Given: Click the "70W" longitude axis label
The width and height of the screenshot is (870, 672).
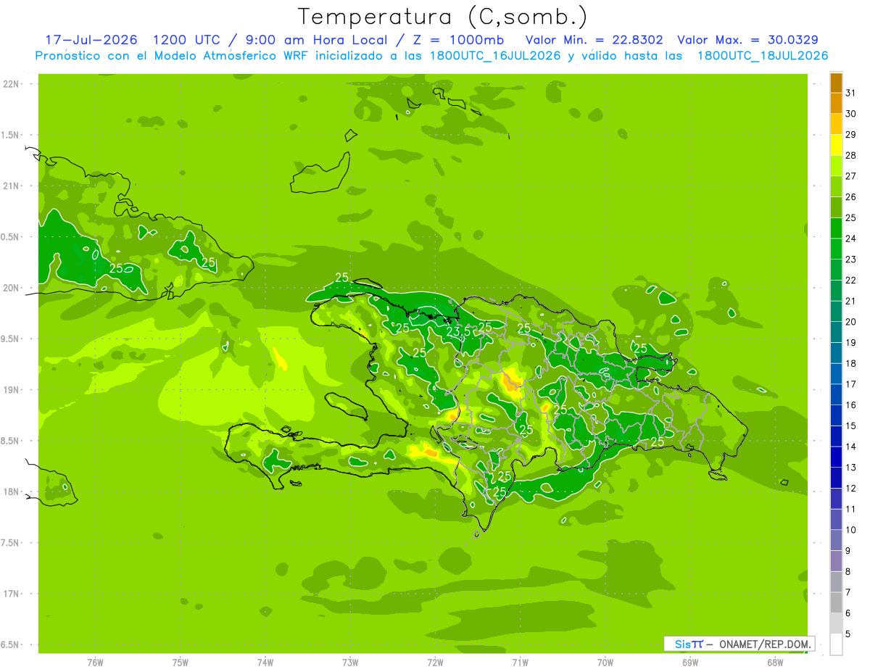Looking at the screenshot, I should pyautogui.click(x=605, y=662).
